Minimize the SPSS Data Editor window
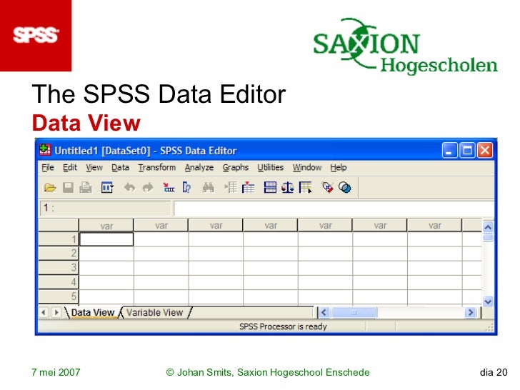520x390 pixels. pyautogui.click(x=450, y=151)
